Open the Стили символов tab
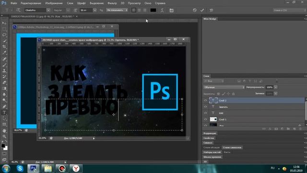This screenshot has width=307, height=173. click(232, 148)
